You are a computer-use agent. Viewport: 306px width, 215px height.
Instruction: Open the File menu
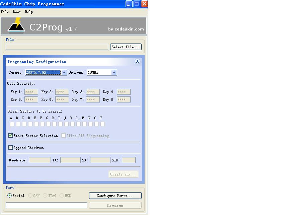tap(5, 12)
